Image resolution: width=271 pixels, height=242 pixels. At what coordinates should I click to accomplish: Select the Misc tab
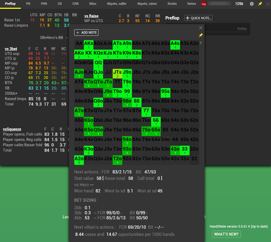[x=92, y=4]
